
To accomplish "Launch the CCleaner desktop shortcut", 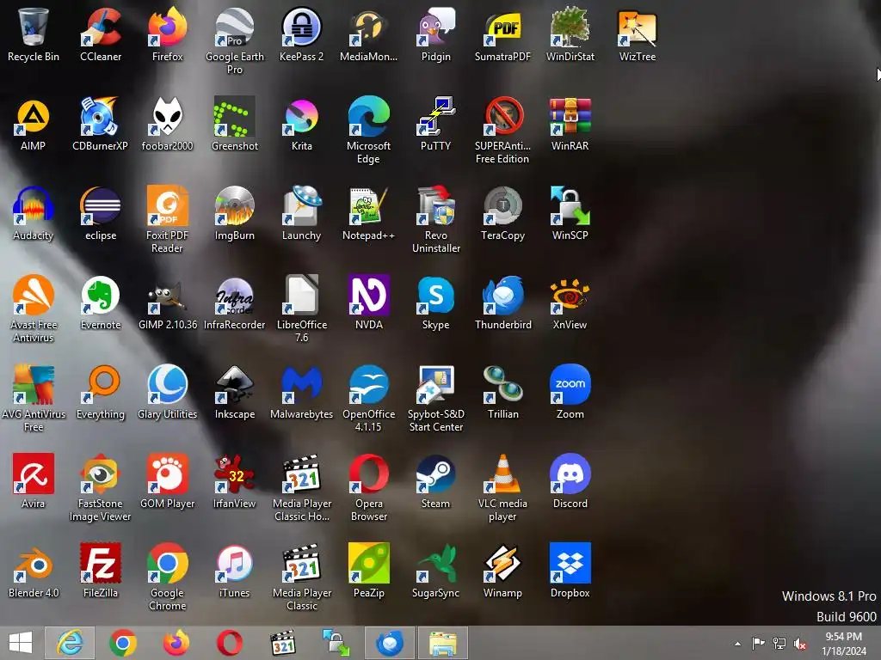I will tap(101, 34).
